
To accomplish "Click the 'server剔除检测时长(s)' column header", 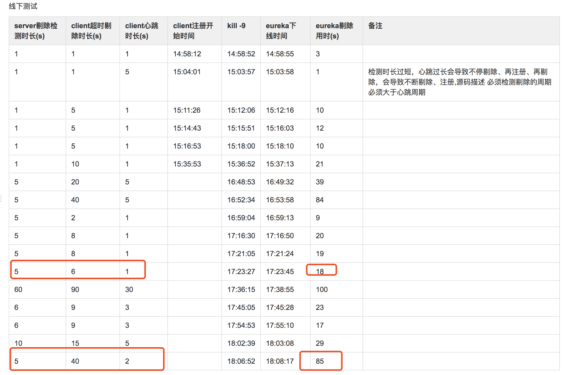I will [36, 31].
